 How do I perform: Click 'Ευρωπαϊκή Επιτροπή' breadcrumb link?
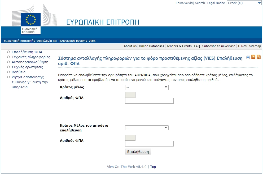point(19,41)
